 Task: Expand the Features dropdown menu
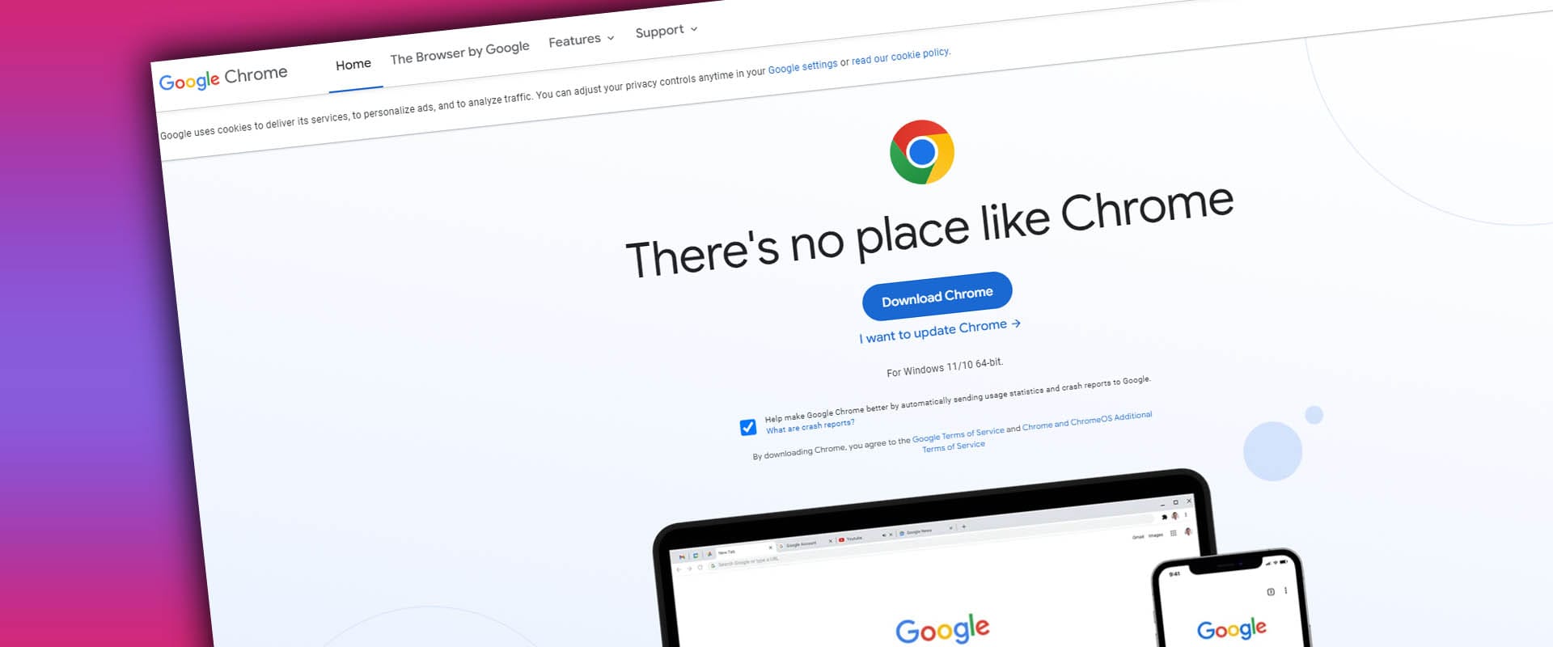[581, 40]
